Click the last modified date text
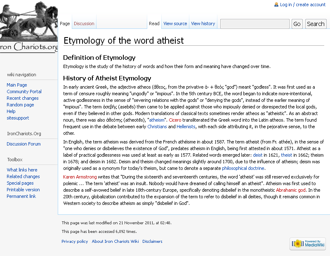Screen dimensions: 330x256 [x=116, y=223]
